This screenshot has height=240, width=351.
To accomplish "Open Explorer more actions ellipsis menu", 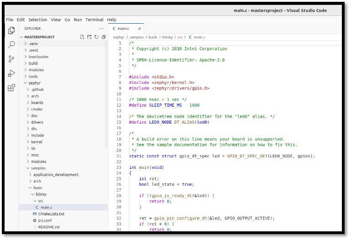I will click(101, 29).
